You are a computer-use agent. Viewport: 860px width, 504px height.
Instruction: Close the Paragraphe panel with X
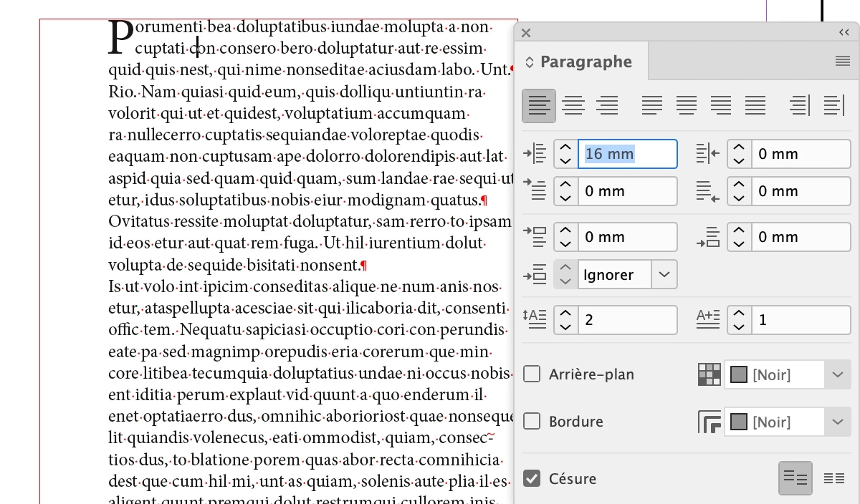[x=526, y=33]
